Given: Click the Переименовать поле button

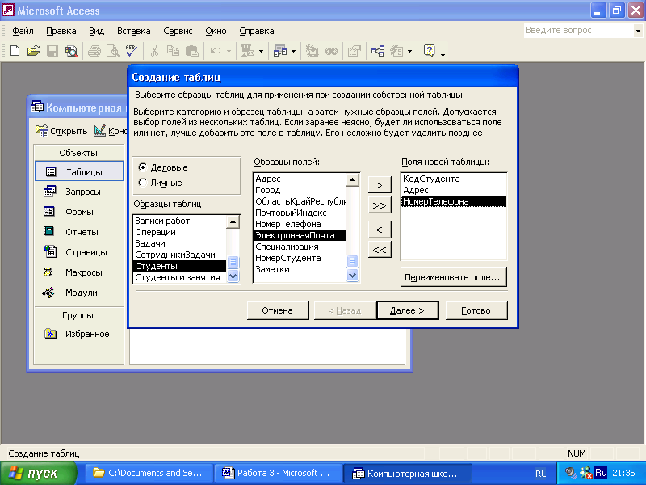Looking at the screenshot, I should pos(453,277).
